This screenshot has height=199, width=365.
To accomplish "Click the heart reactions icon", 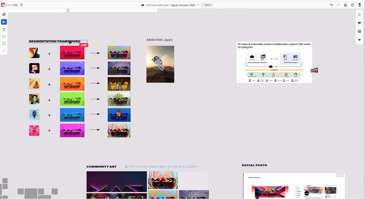I will click(x=360, y=40).
